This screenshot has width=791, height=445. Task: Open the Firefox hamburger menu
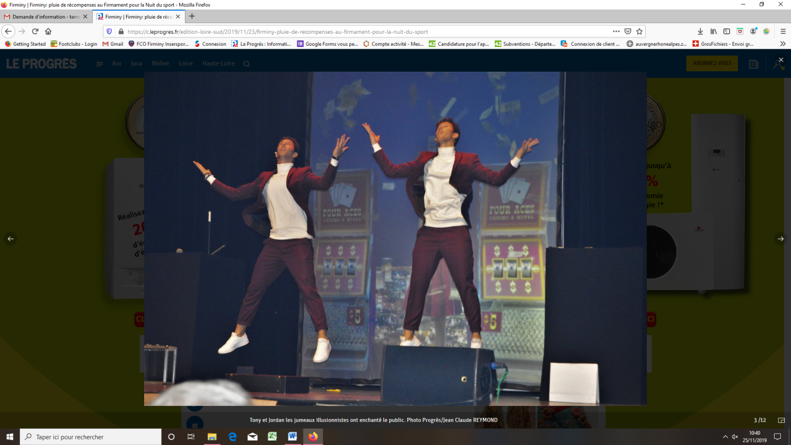click(783, 32)
